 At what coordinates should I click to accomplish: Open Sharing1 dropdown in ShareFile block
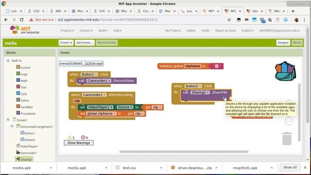200,92
